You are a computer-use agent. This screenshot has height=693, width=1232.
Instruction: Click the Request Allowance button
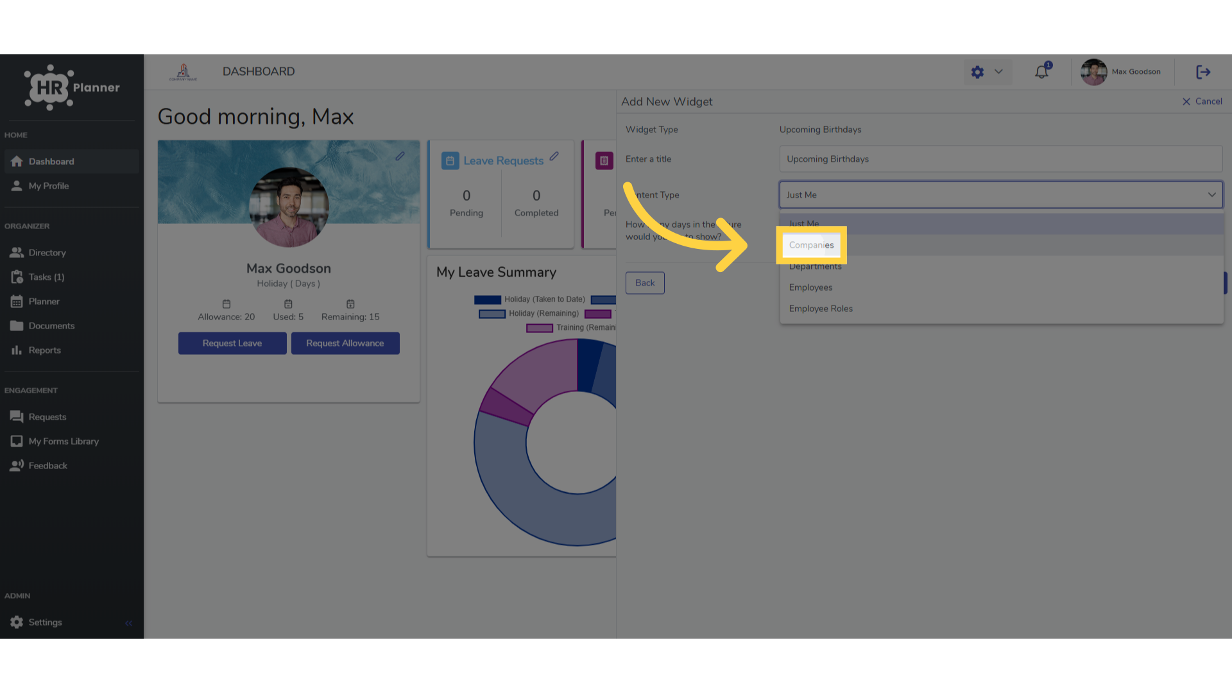coord(345,343)
